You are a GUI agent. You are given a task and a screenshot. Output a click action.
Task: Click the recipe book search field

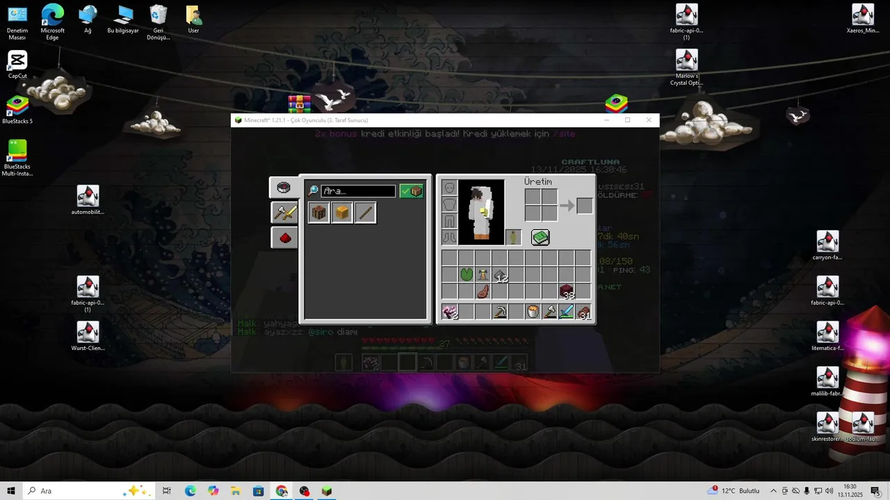pyautogui.click(x=358, y=191)
